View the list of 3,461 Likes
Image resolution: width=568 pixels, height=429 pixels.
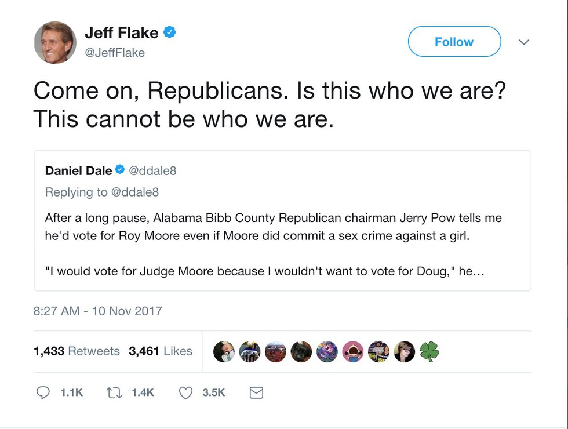point(161,351)
